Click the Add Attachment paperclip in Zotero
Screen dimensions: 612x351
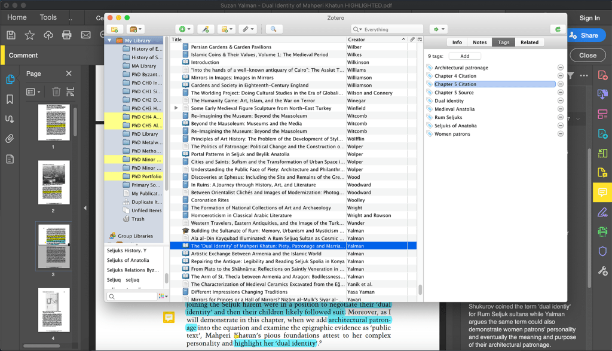(247, 29)
